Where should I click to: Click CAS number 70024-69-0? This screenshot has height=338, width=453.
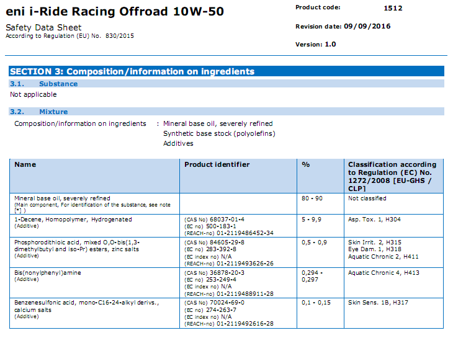pyautogui.click(x=226, y=303)
